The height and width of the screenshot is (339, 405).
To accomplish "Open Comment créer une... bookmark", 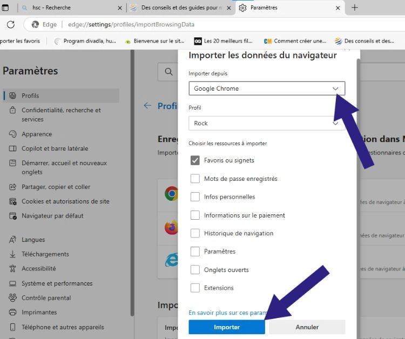I will click(295, 41).
